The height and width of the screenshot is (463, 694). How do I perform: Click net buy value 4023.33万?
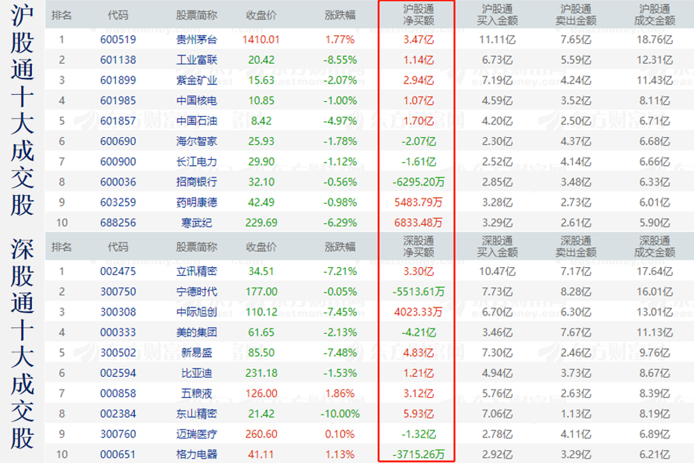pos(418,312)
